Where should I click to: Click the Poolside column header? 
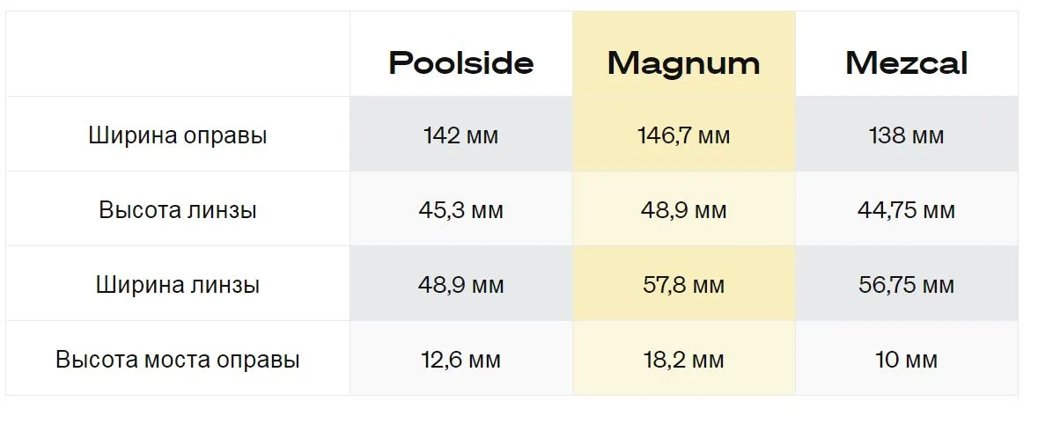click(x=460, y=63)
